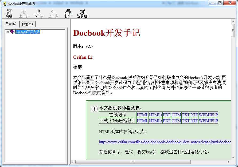This screenshot has height=167, width=238.
Task: Click the Print (打印) toolbar icon
Action: [x=68, y=14]
